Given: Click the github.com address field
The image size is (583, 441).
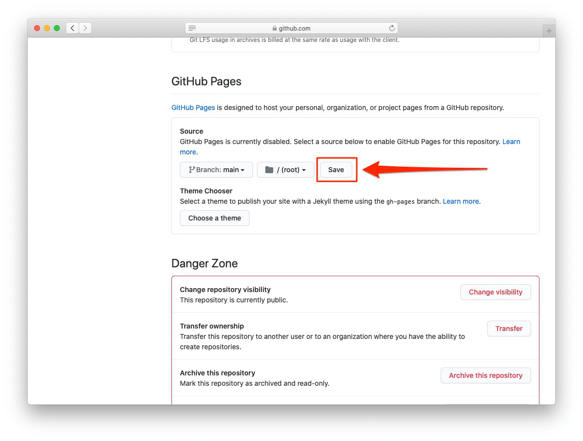Looking at the screenshot, I should (x=291, y=28).
